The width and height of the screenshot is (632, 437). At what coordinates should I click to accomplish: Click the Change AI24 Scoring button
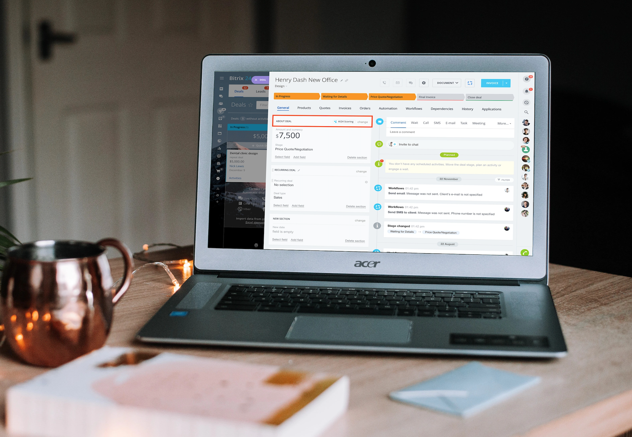click(363, 121)
